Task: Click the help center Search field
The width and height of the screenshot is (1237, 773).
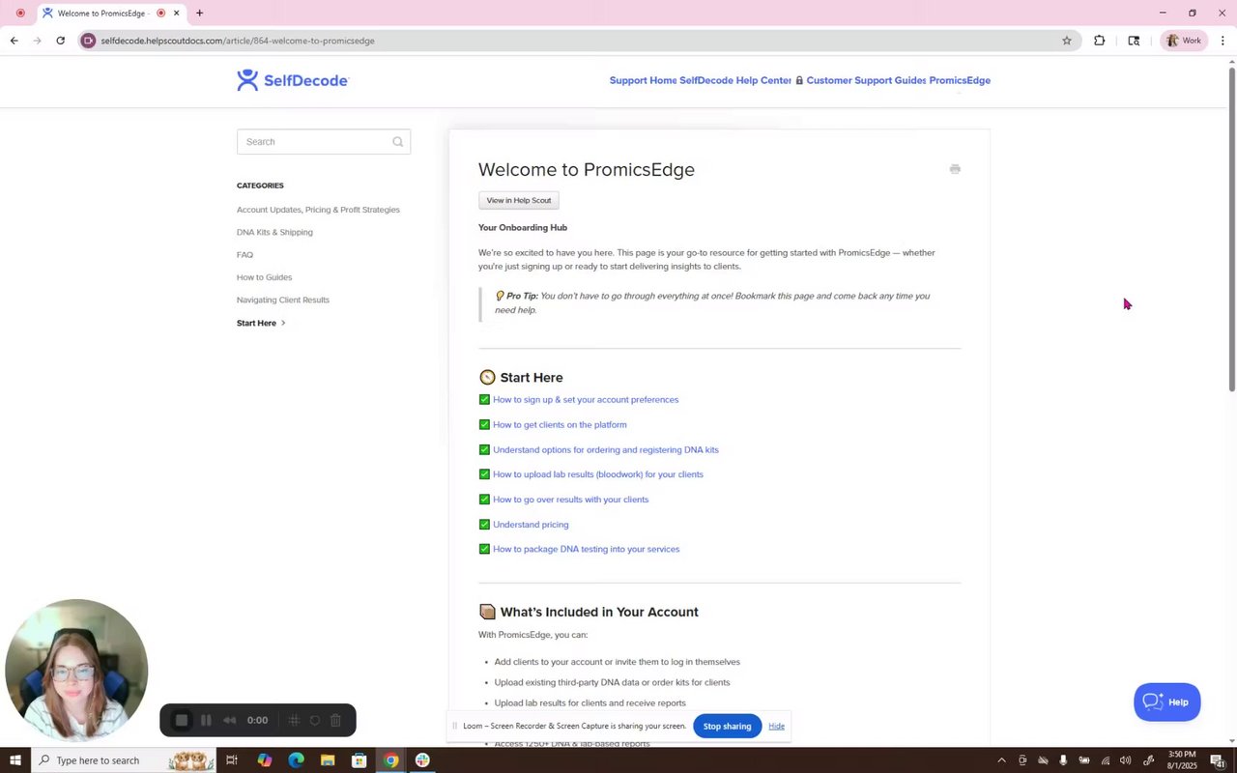Action: coord(324,142)
